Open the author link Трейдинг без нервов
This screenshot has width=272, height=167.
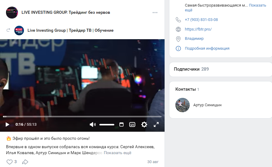(x=89, y=13)
